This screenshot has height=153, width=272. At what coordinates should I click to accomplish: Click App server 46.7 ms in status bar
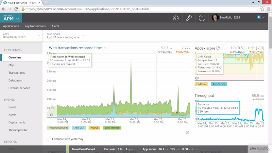(155, 149)
